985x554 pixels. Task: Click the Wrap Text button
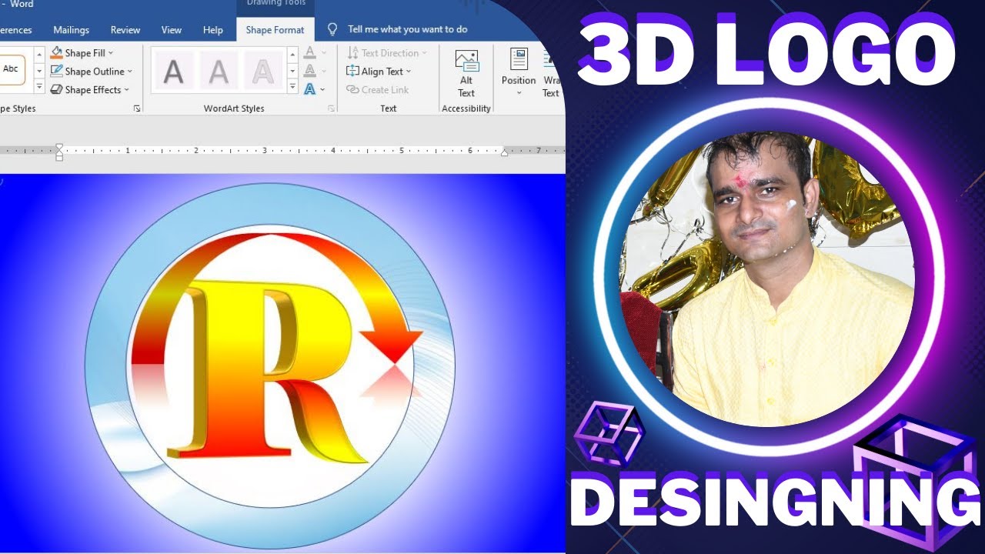point(551,74)
